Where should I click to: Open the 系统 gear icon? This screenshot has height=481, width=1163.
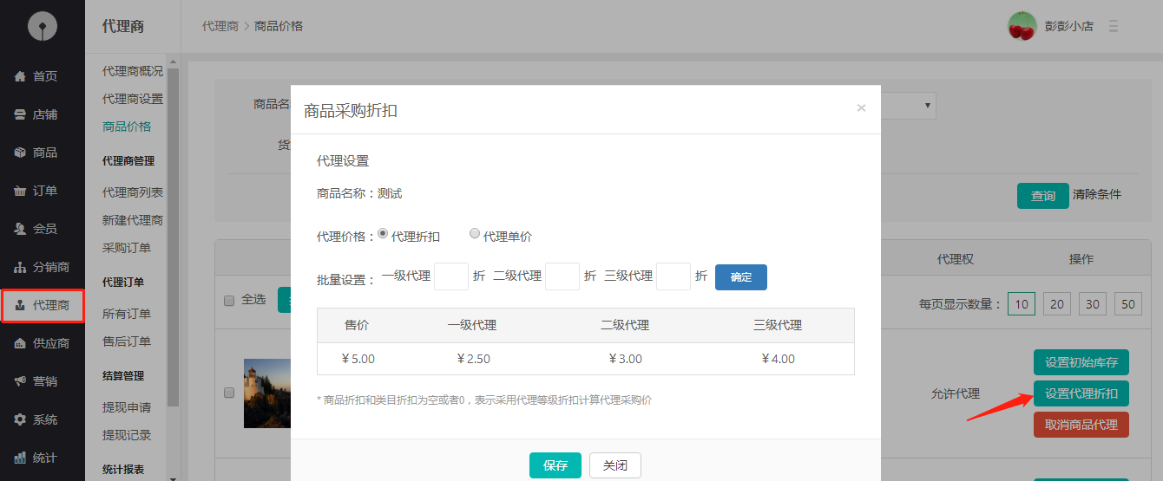point(20,419)
